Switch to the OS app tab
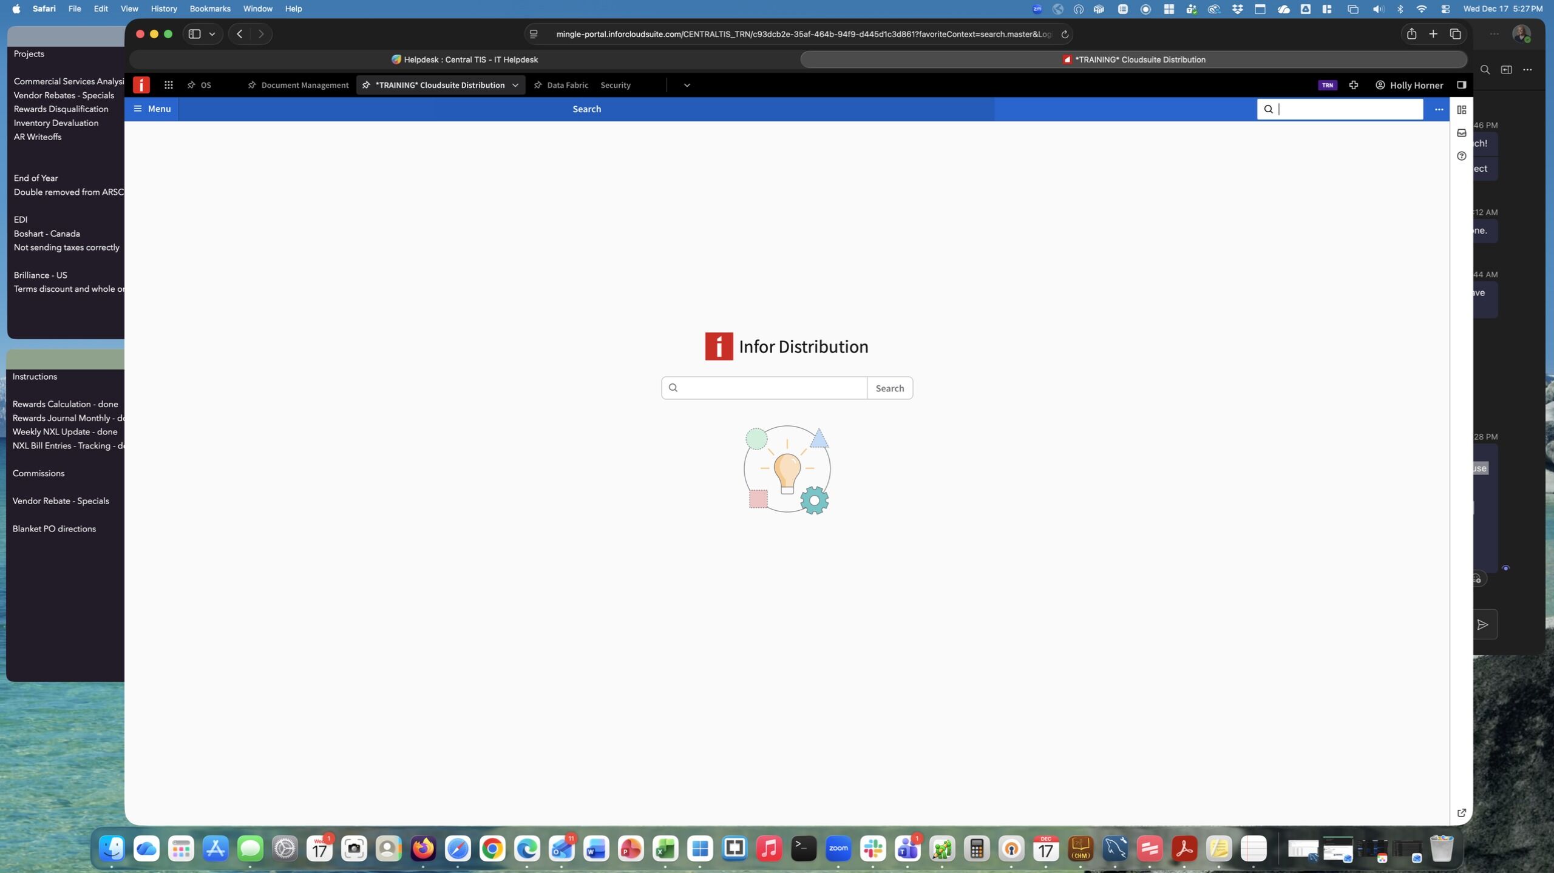The width and height of the screenshot is (1554, 873). coord(206,85)
